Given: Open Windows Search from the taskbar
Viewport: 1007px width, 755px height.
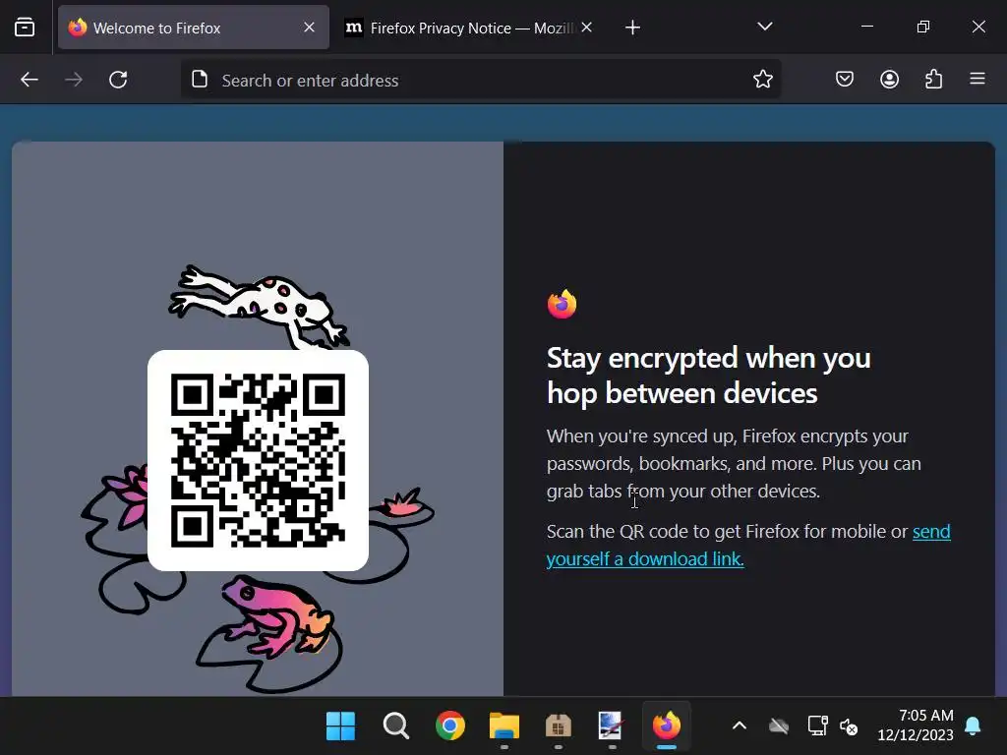Looking at the screenshot, I should point(395,726).
